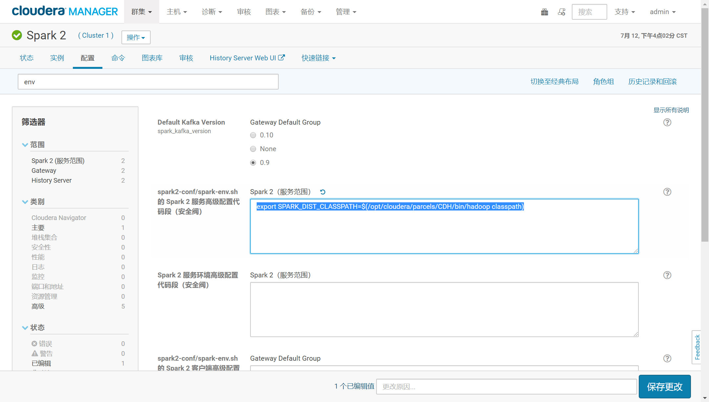Open the admin user dropdown
The width and height of the screenshot is (709, 402).
click(x=663, y=12)
